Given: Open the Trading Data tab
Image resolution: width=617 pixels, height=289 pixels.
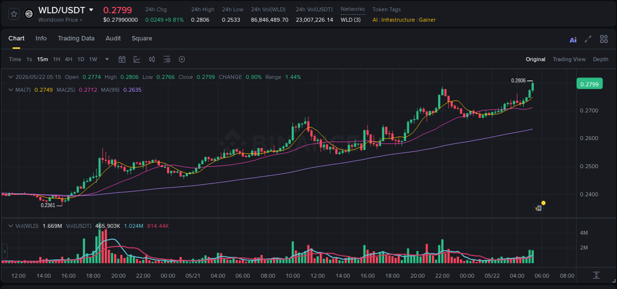Looking at the screenshot, I should click(76, 38).
